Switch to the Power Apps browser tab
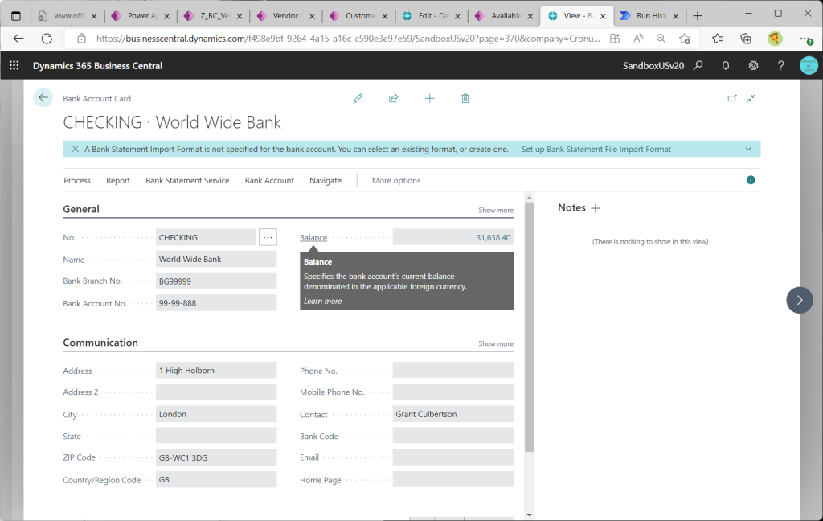Screen dimensions: 823x521 tap(141, 16)
